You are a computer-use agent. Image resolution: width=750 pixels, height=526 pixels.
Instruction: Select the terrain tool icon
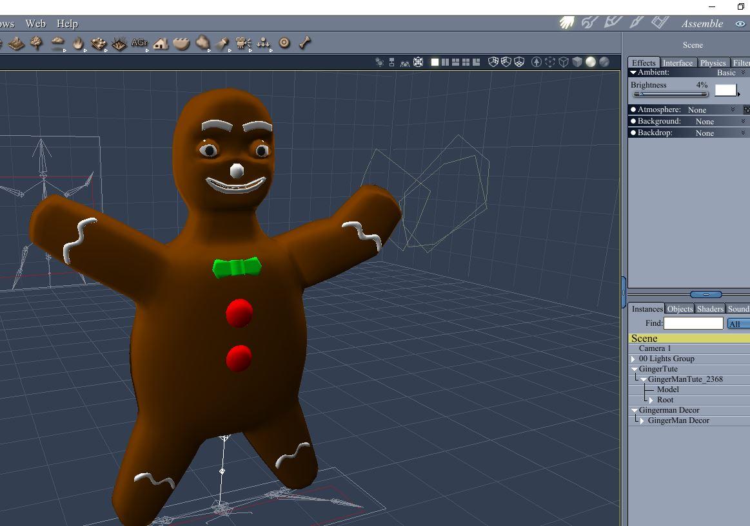16,43
